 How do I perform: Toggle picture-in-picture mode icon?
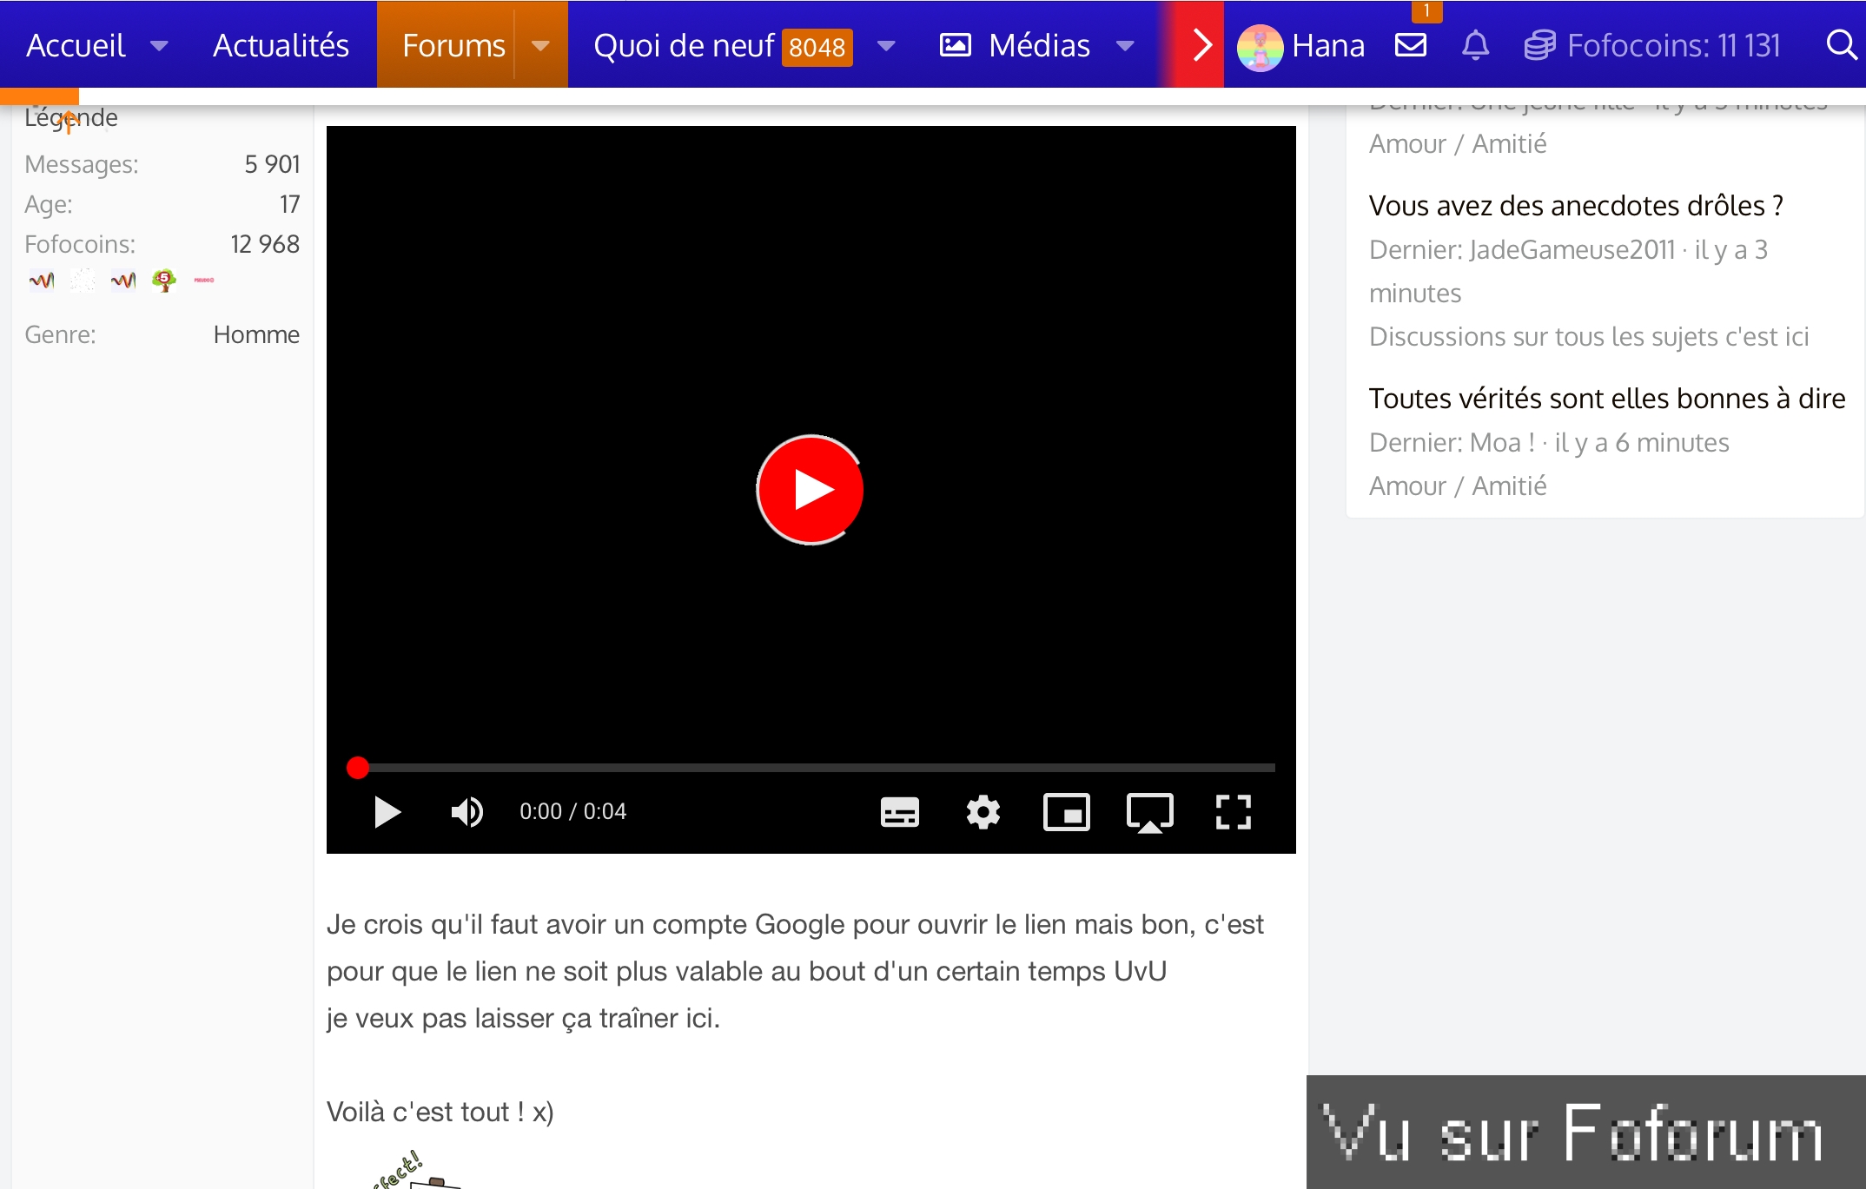coord(1066,812)
